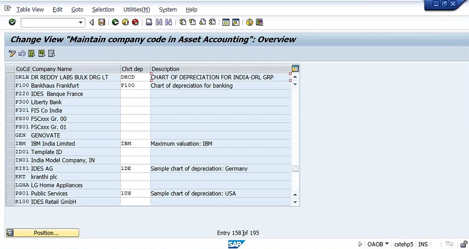
Task: Click the Save floppy disk icon
Action: (x=102, y=23)
